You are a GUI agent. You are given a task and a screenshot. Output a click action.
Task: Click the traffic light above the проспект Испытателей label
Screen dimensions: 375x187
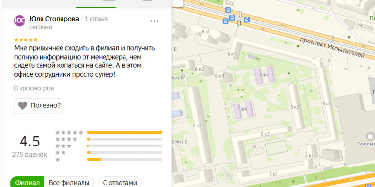click(x=332, y=39)
